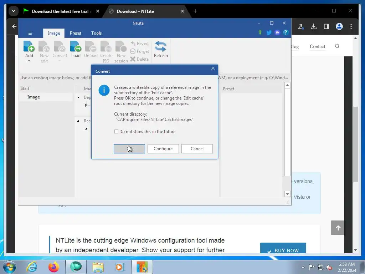
Task: Open the taskbar clock and date
Action: [347, 267]
